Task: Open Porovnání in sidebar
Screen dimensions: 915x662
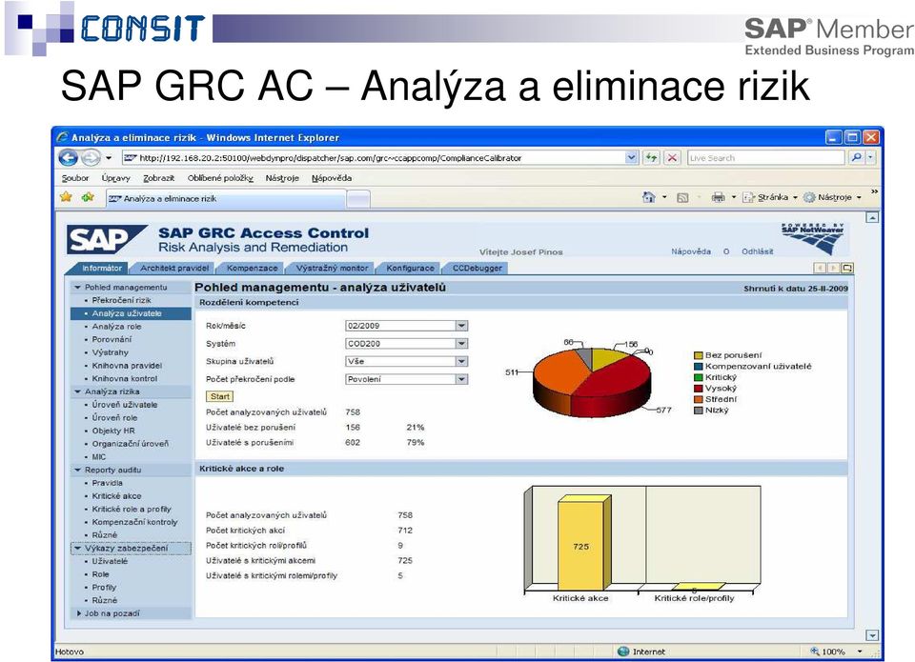Action: click(112, 339)
